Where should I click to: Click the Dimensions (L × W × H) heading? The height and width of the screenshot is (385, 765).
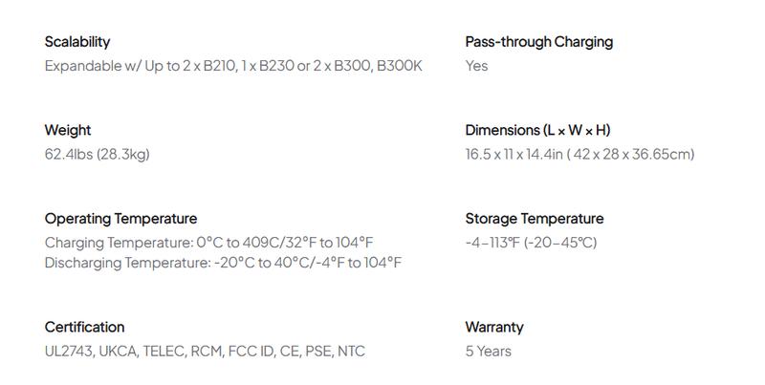[537, 130]
